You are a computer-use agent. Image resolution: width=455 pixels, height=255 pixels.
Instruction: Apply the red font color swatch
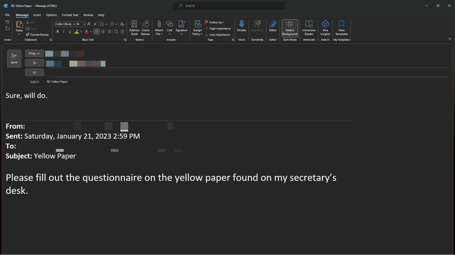[86, 31]
